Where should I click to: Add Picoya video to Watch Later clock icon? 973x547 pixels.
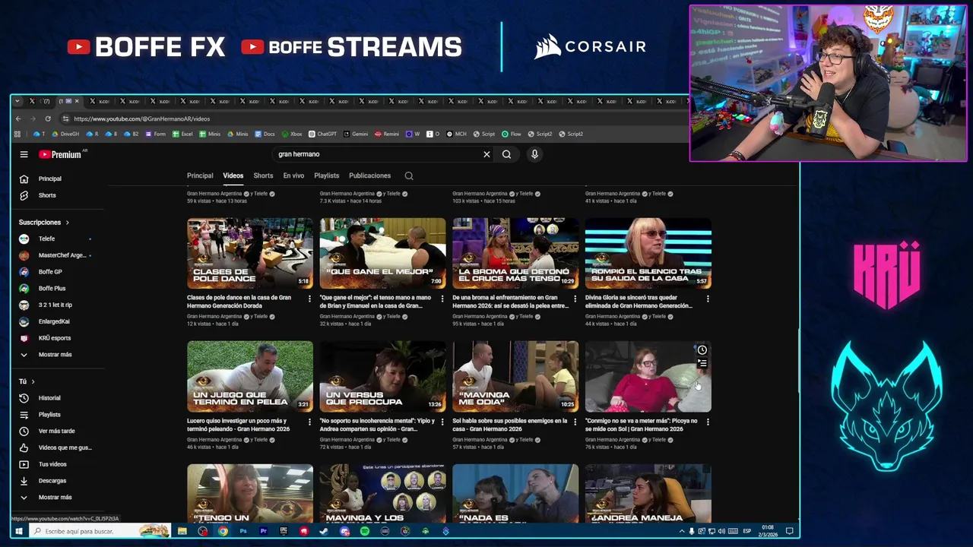pyautogui.click(x=702, y=350)
